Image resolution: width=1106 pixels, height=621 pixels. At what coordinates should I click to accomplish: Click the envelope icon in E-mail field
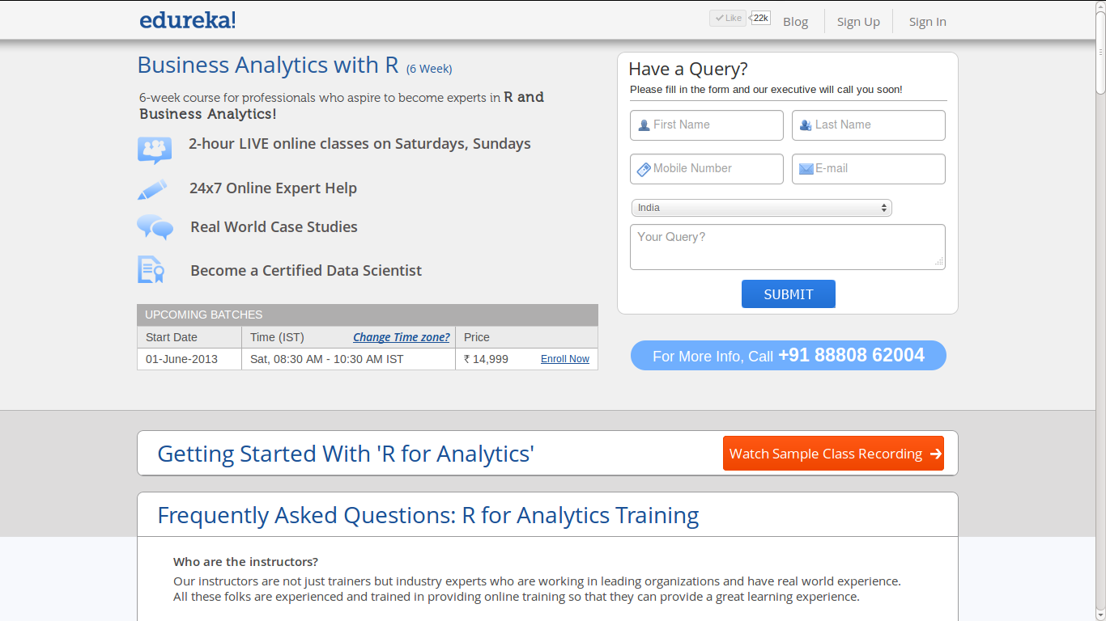tap(806, 168)
